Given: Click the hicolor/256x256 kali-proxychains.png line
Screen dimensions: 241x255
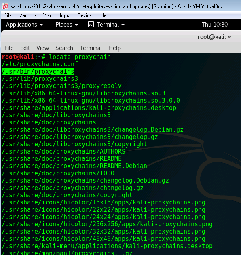Looking at the screenshot, I should click(107, 224).
